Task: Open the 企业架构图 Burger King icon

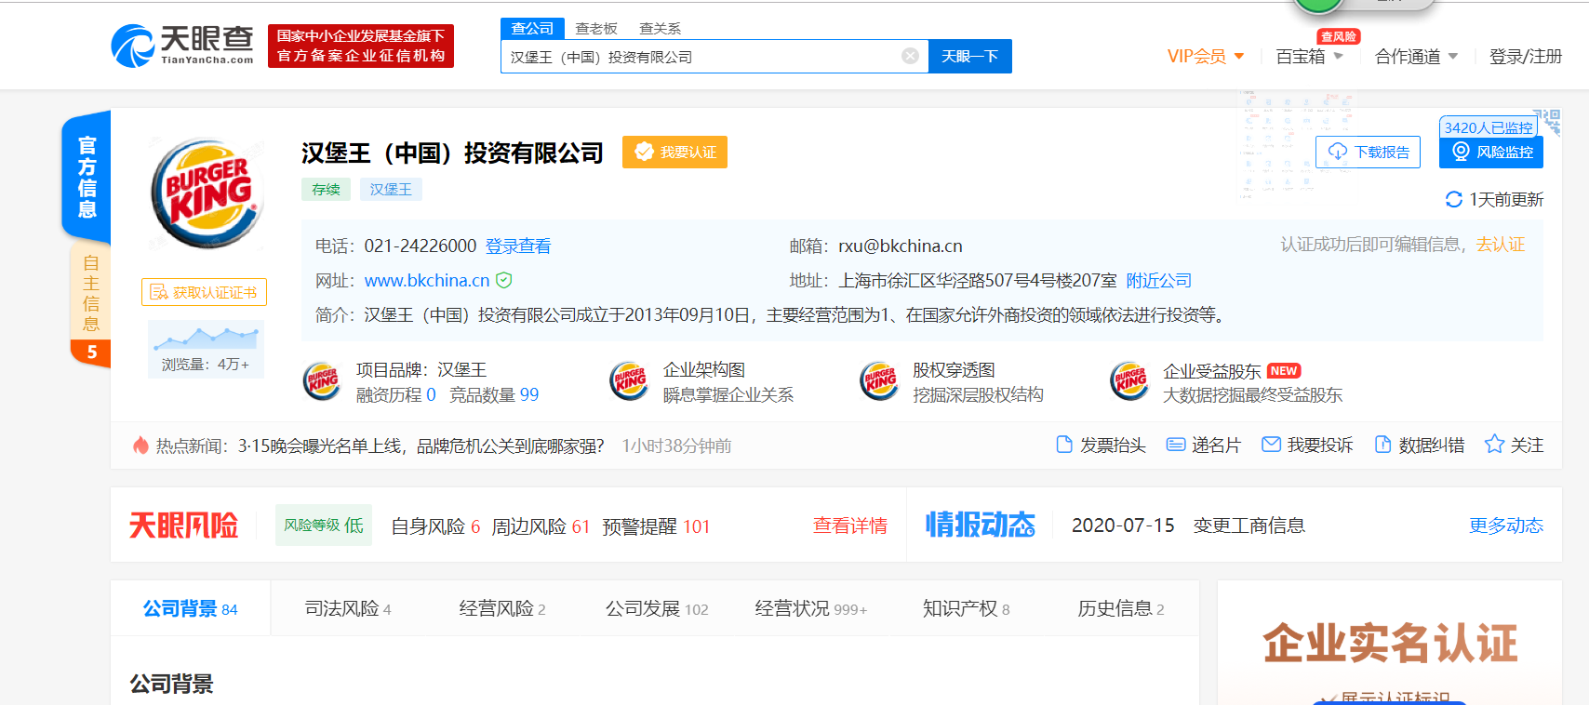Action: pos(629,381)
